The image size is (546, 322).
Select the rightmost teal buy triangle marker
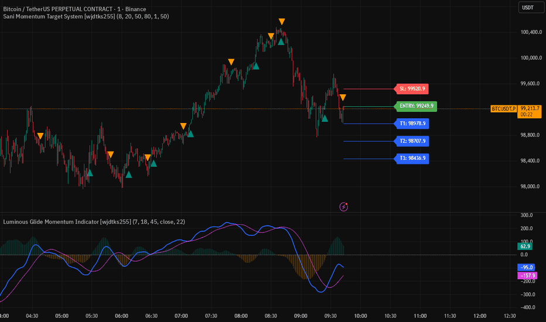tap(324, 118)
